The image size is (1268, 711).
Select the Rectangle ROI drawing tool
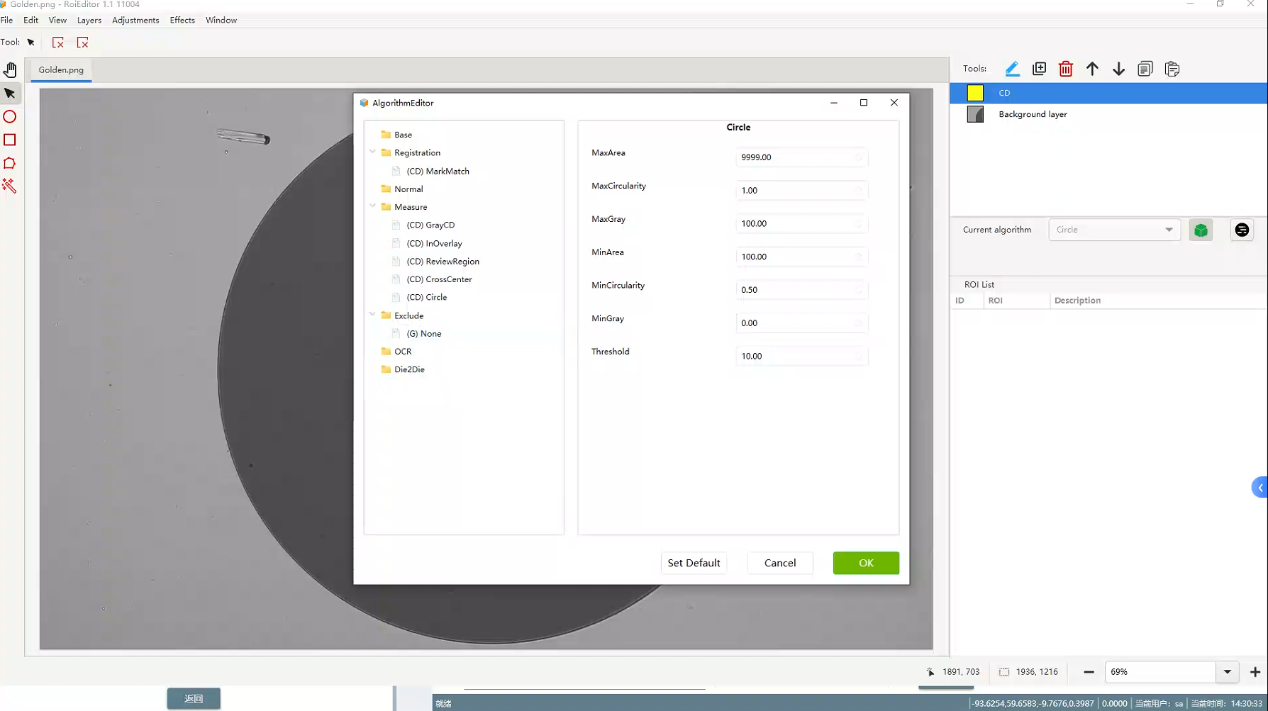pyautogui.click(x=10, y=140)
